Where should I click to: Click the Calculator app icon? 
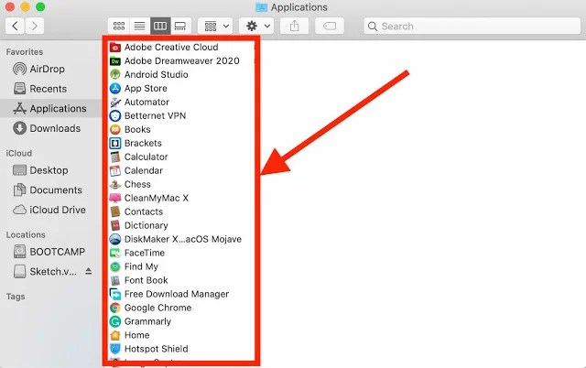[115, 157]
